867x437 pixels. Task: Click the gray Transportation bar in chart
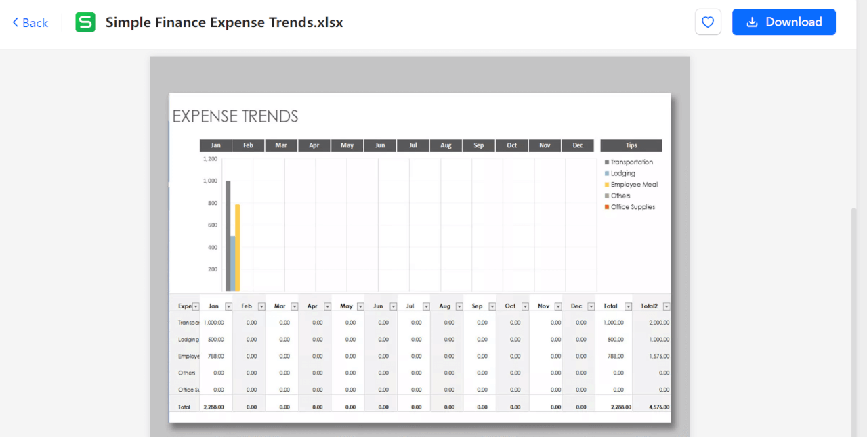coord(228,235)
